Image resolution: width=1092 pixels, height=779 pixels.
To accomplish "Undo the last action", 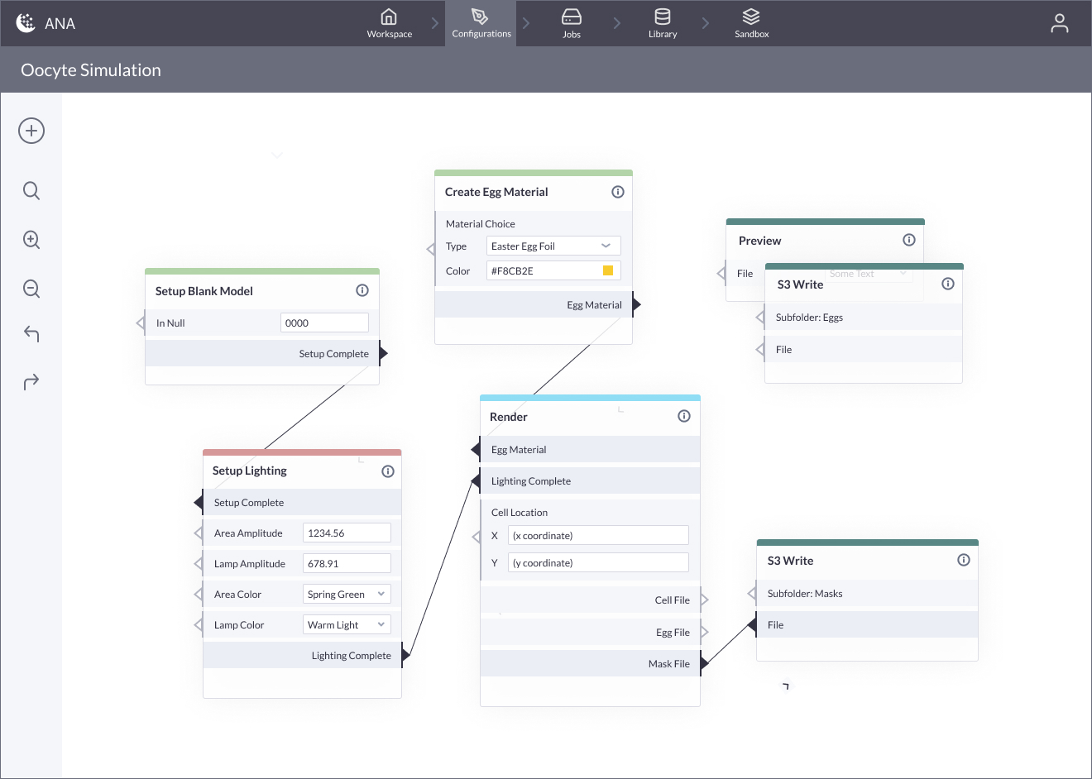I will [31, 334].
